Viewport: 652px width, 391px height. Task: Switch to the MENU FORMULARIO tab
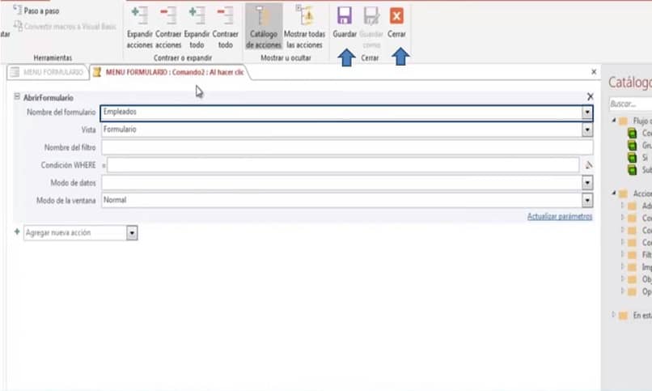coord(47,73)
